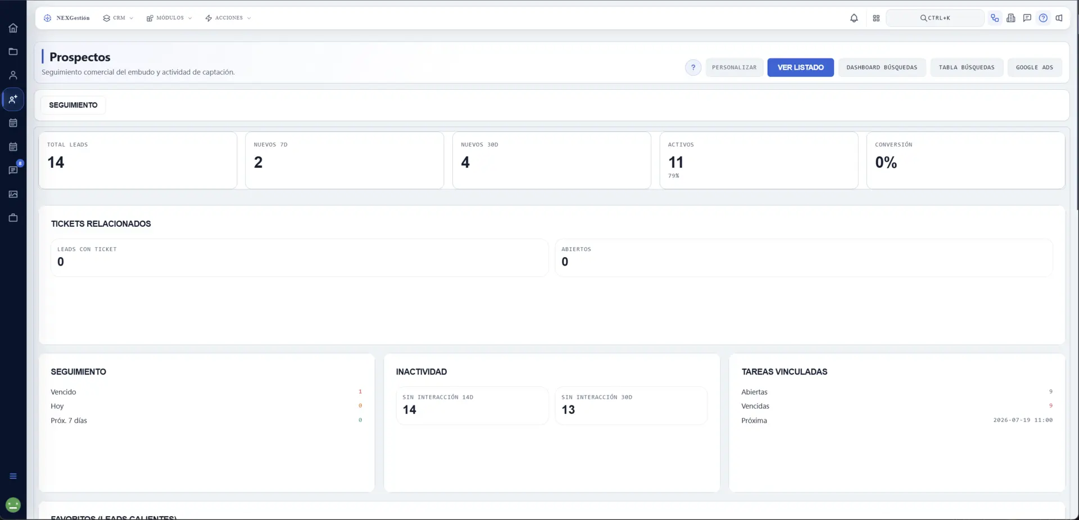This screenshot has height=520, width=1079.
Task: Click the NUEVOS 30D card
Action: [x=552, y=161]
